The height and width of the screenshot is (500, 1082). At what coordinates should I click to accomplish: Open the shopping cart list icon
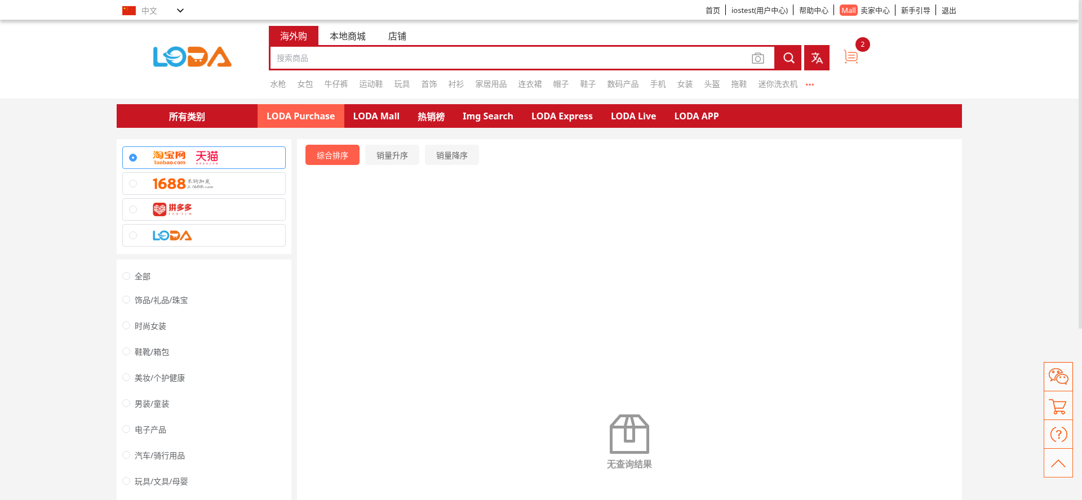[851, 57]
